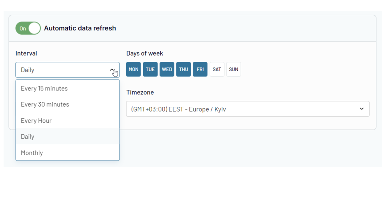Screen dimensions: 384x216
Task: Click the Timezone chevron arrow
Action: point(362,109)
